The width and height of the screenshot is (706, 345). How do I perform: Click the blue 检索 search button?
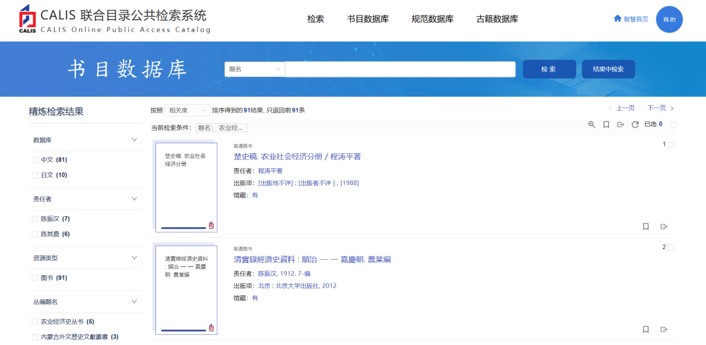coord(549,69)
